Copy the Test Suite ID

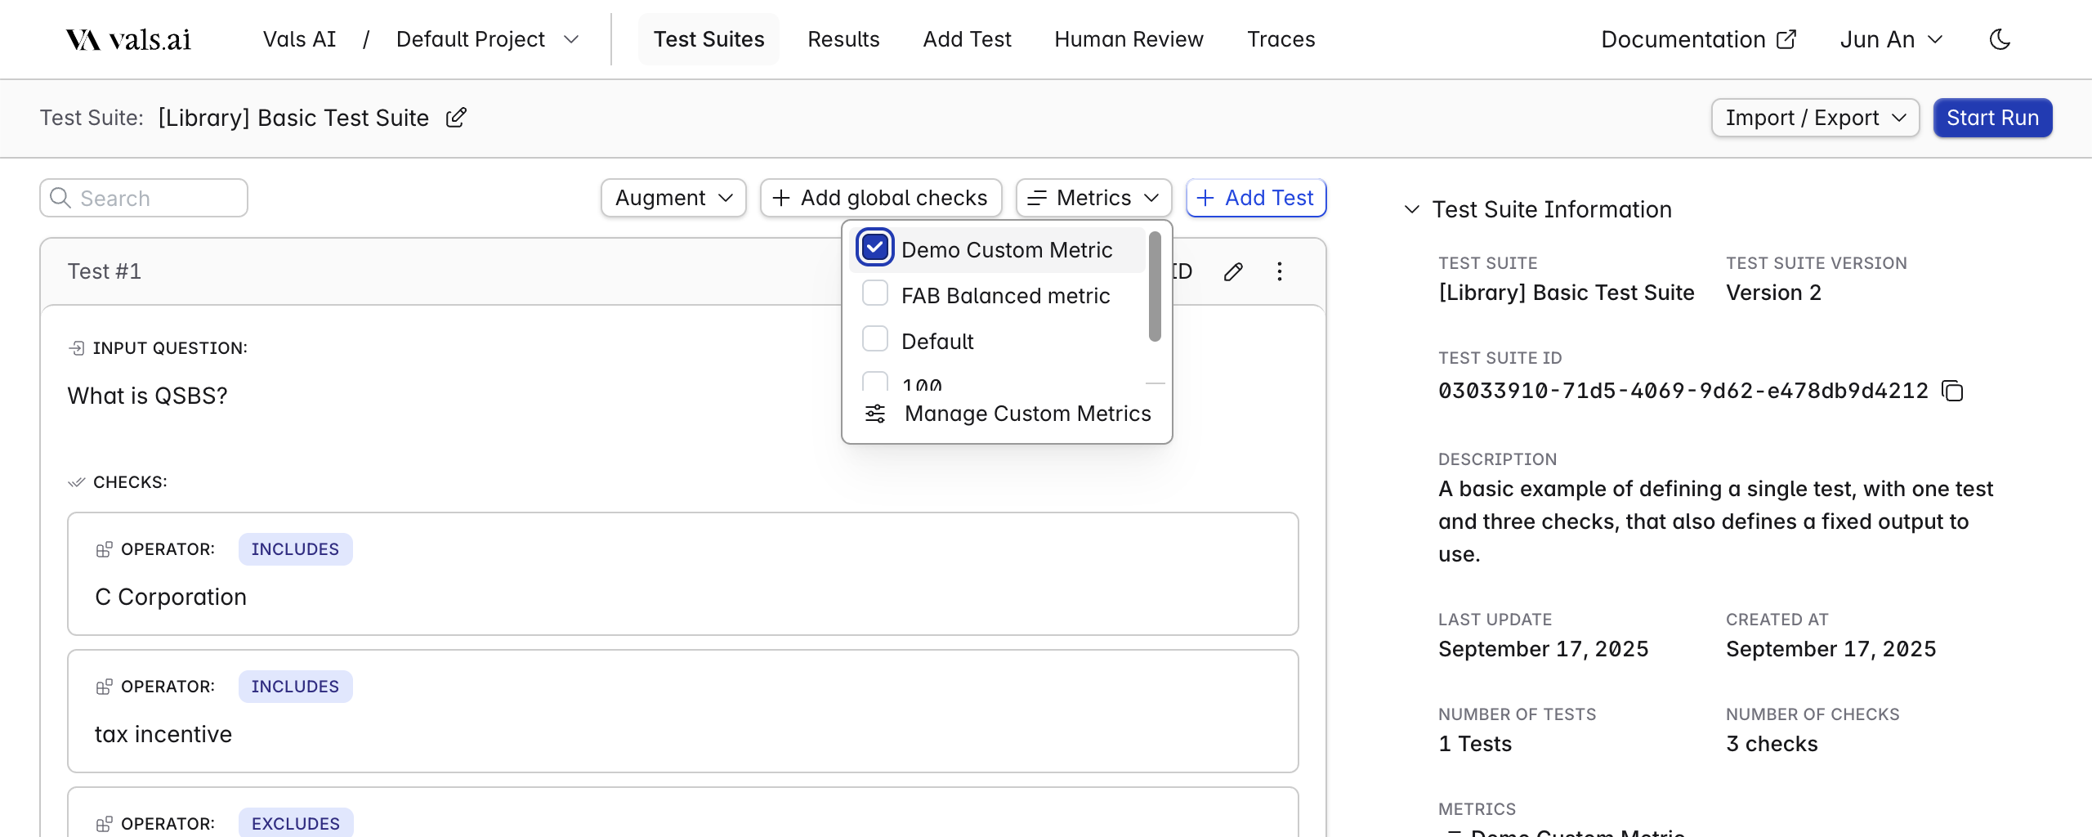click(x=1952, y=391)
